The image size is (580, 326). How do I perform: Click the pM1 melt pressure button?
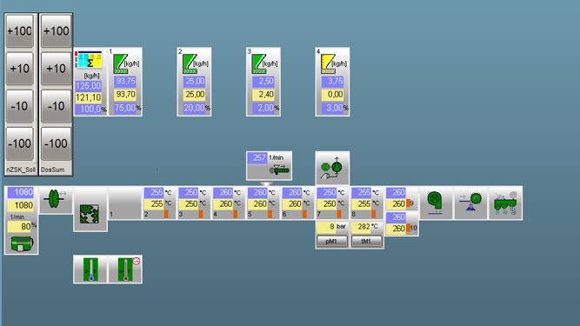click(x=332, y=242)
